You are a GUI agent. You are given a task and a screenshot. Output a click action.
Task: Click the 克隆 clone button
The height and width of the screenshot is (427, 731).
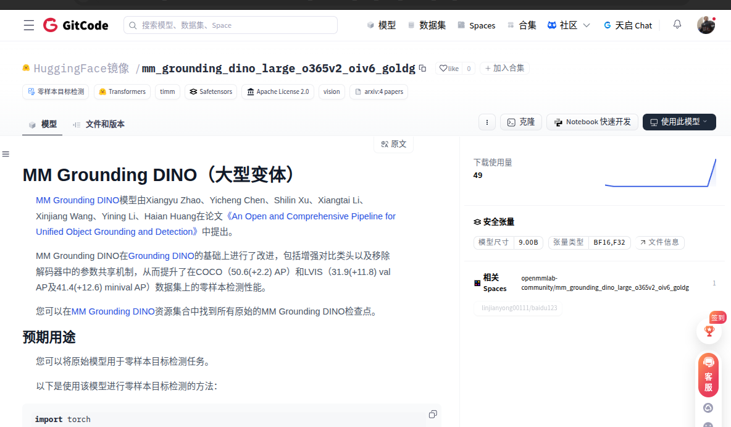click(520, 122)
